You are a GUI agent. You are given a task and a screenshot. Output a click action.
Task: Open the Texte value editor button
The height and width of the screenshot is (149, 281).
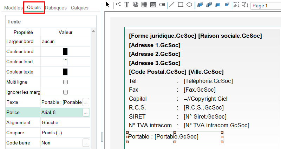86,102
